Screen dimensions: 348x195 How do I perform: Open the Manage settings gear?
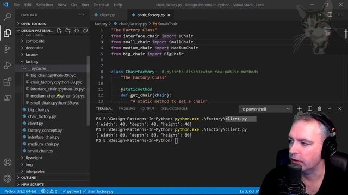pos(8,178)
